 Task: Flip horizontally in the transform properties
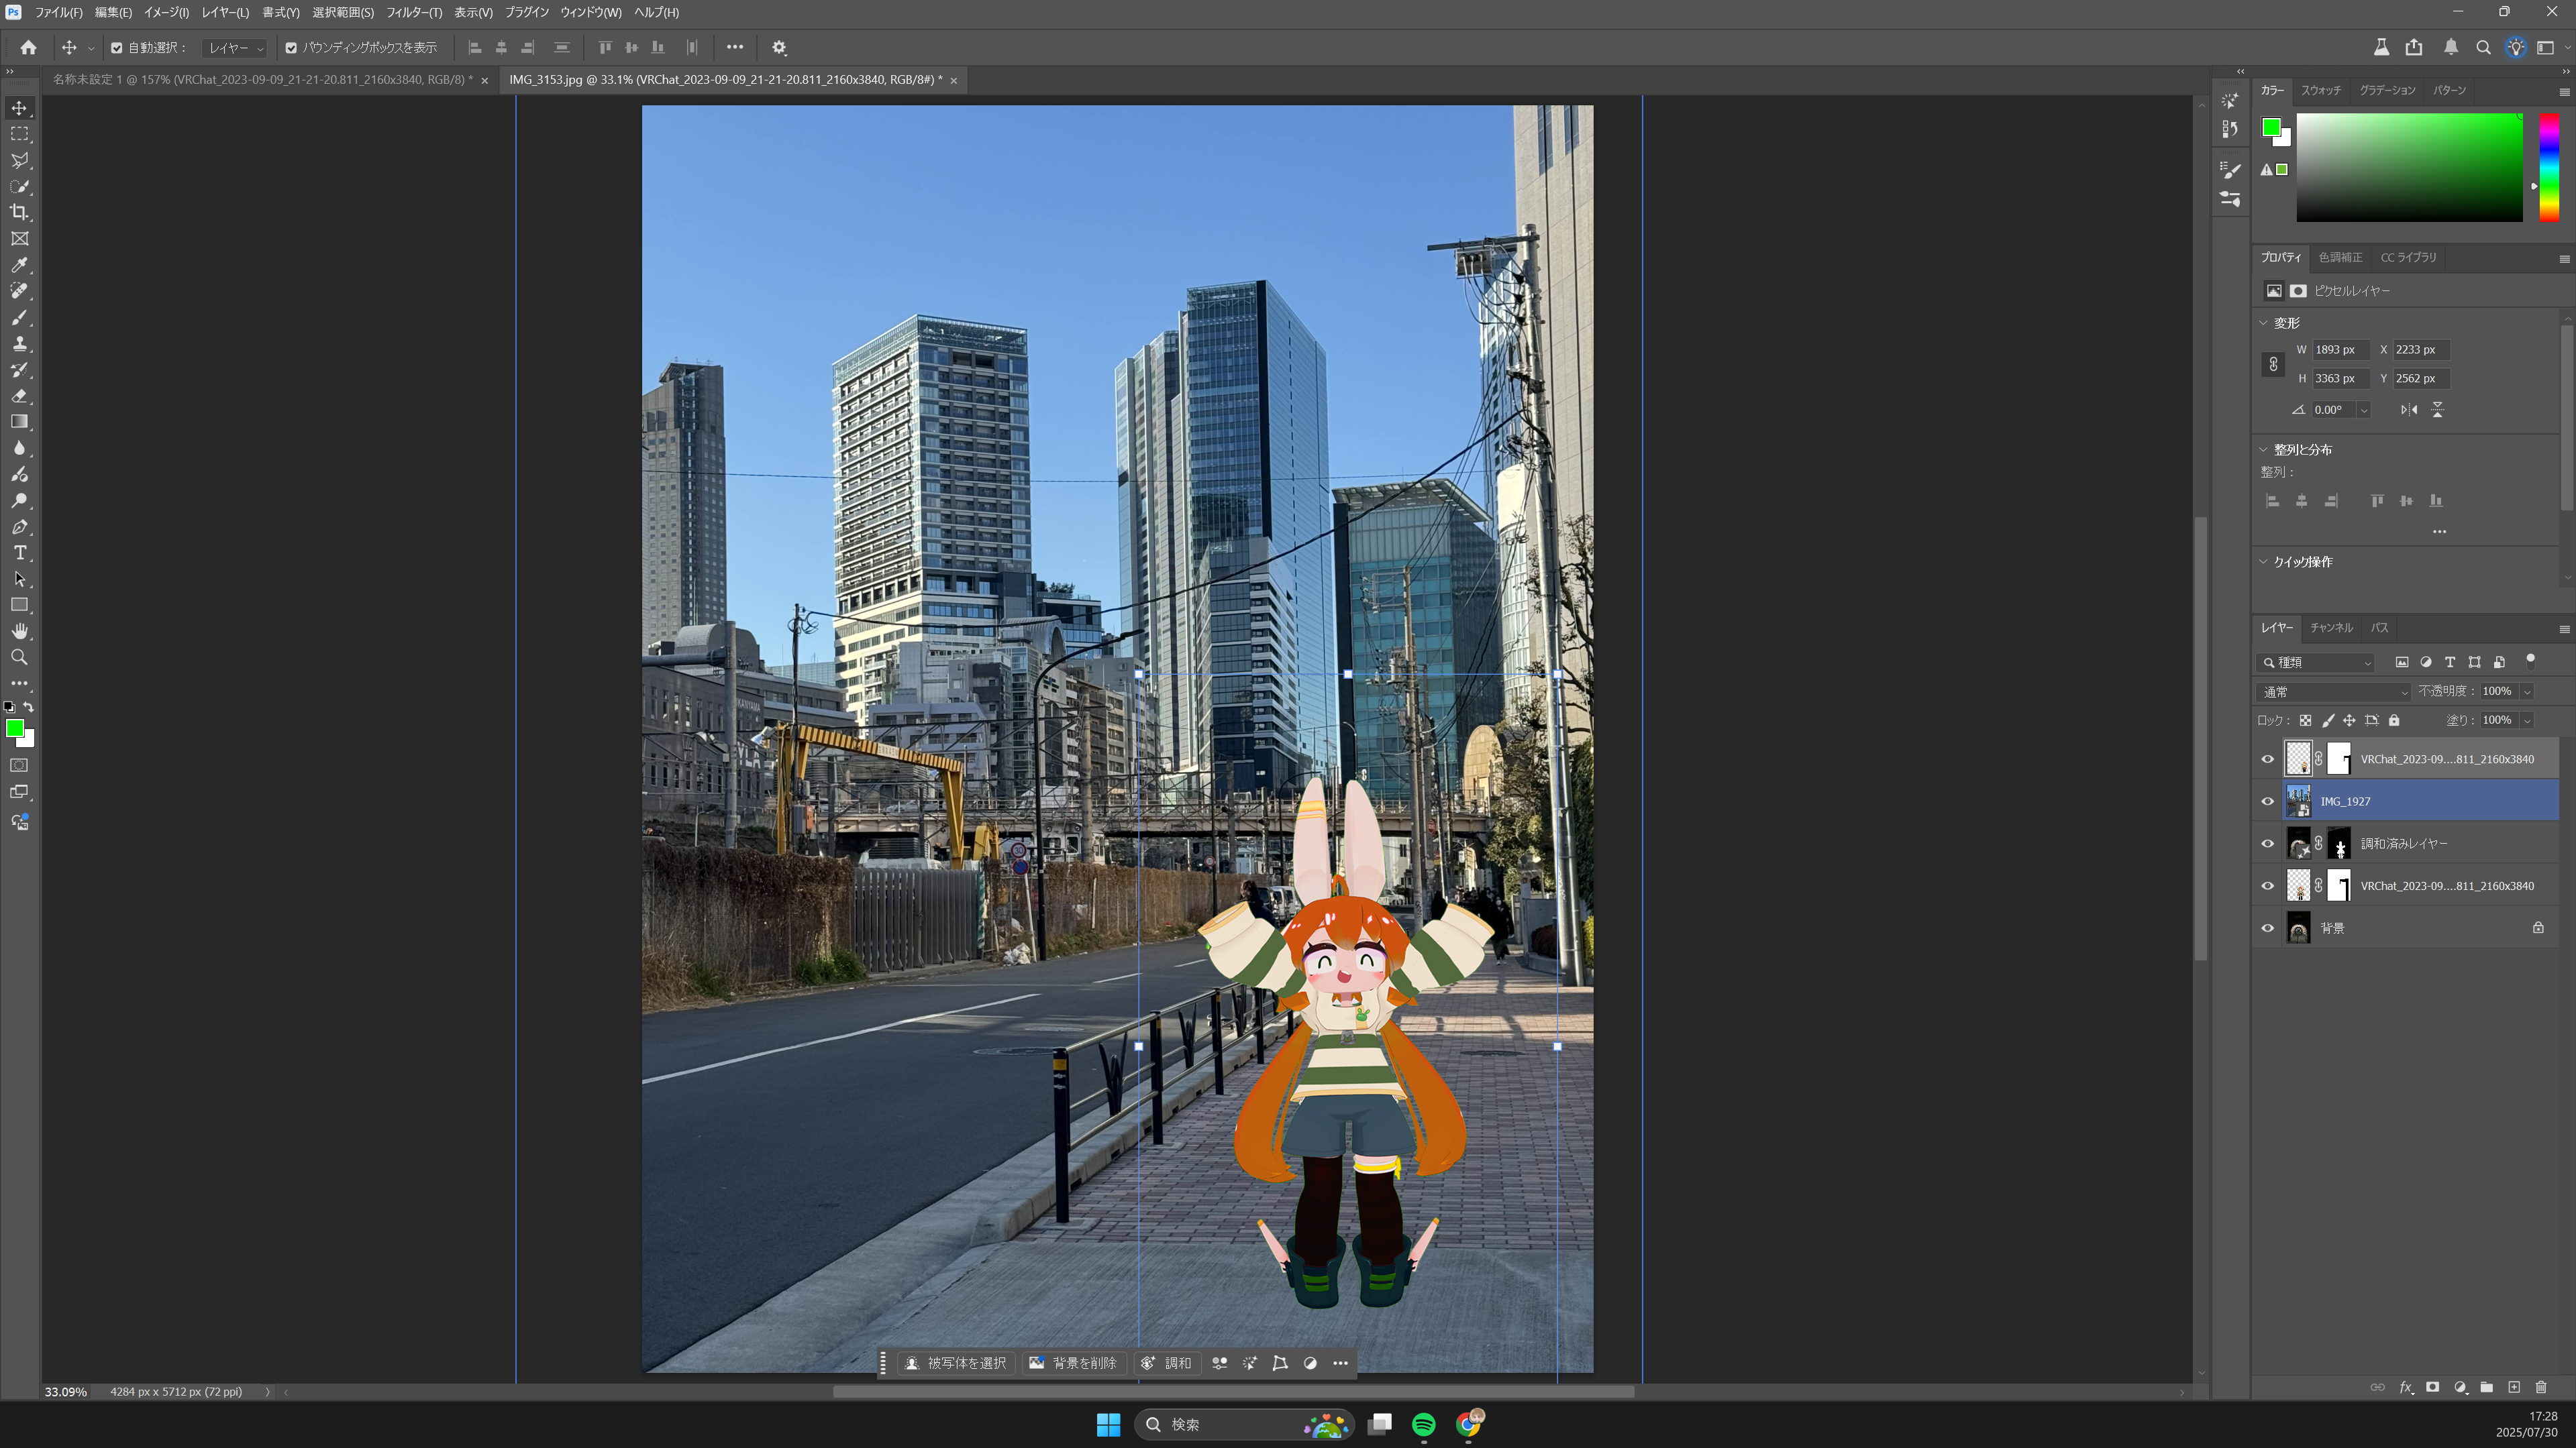(2409, 410)
